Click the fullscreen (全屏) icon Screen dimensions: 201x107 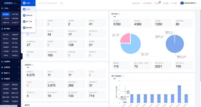pos(173,3)
